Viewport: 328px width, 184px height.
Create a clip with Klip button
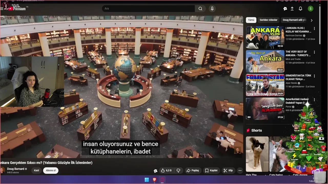click(228, 170)
